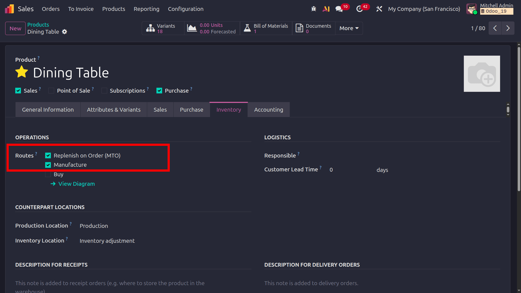Click the page vertical scrollbar
Image resolution: width=521 pixels, height=293 pixels.
(x=519, y=119)
